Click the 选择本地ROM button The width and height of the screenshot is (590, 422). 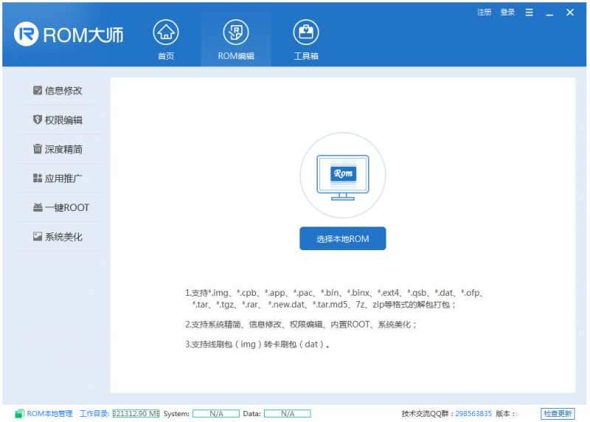pos(342,239)
